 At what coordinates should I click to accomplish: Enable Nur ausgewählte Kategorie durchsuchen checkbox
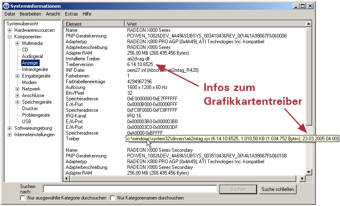22,198
